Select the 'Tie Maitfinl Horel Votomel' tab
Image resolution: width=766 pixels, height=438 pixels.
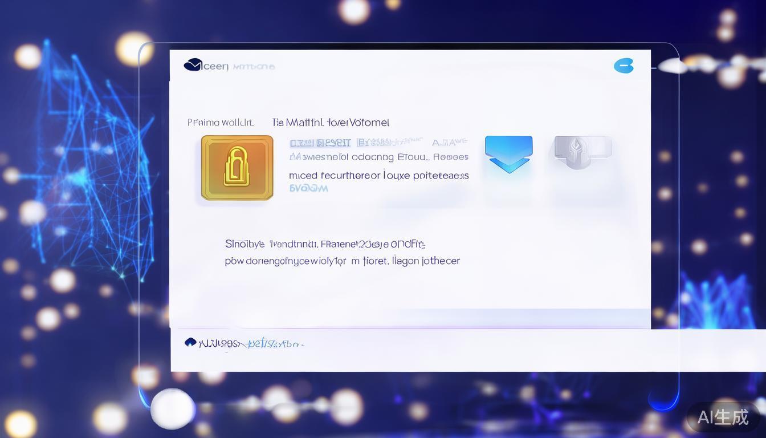pyautogui.click(x=331, y=123)
